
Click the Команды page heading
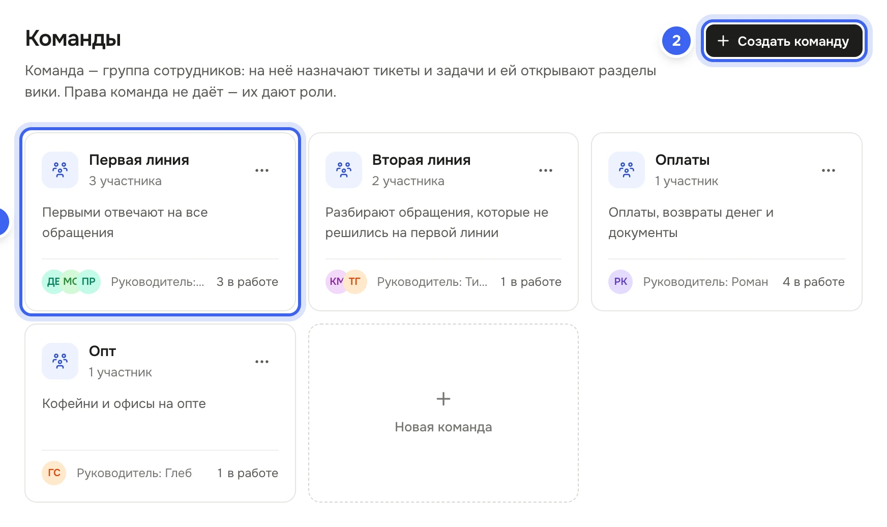73,39
